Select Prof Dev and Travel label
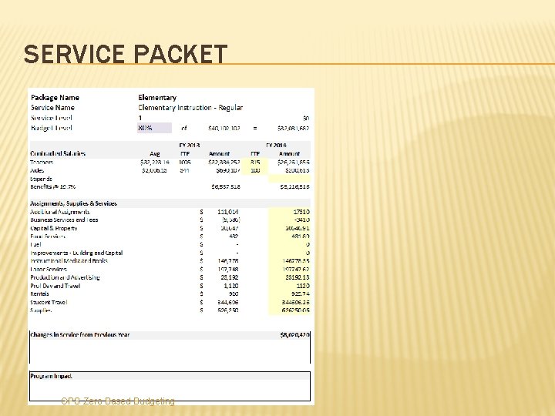Image resolution: width=555 pixels, height=416 pixels. coord(55,286)
